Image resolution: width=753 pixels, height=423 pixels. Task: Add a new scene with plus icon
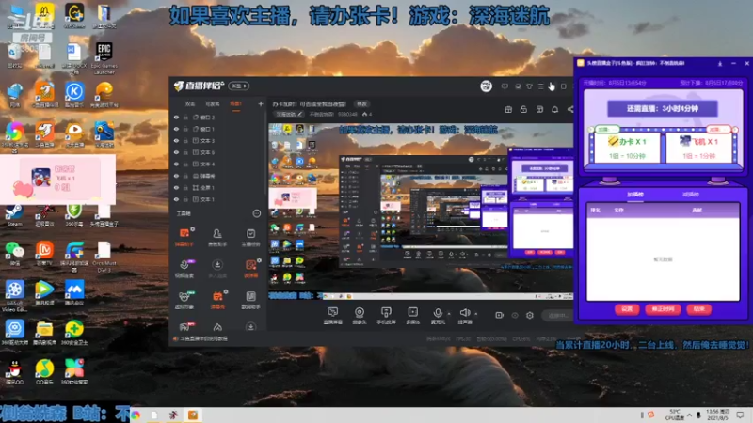tap(261, 103)
